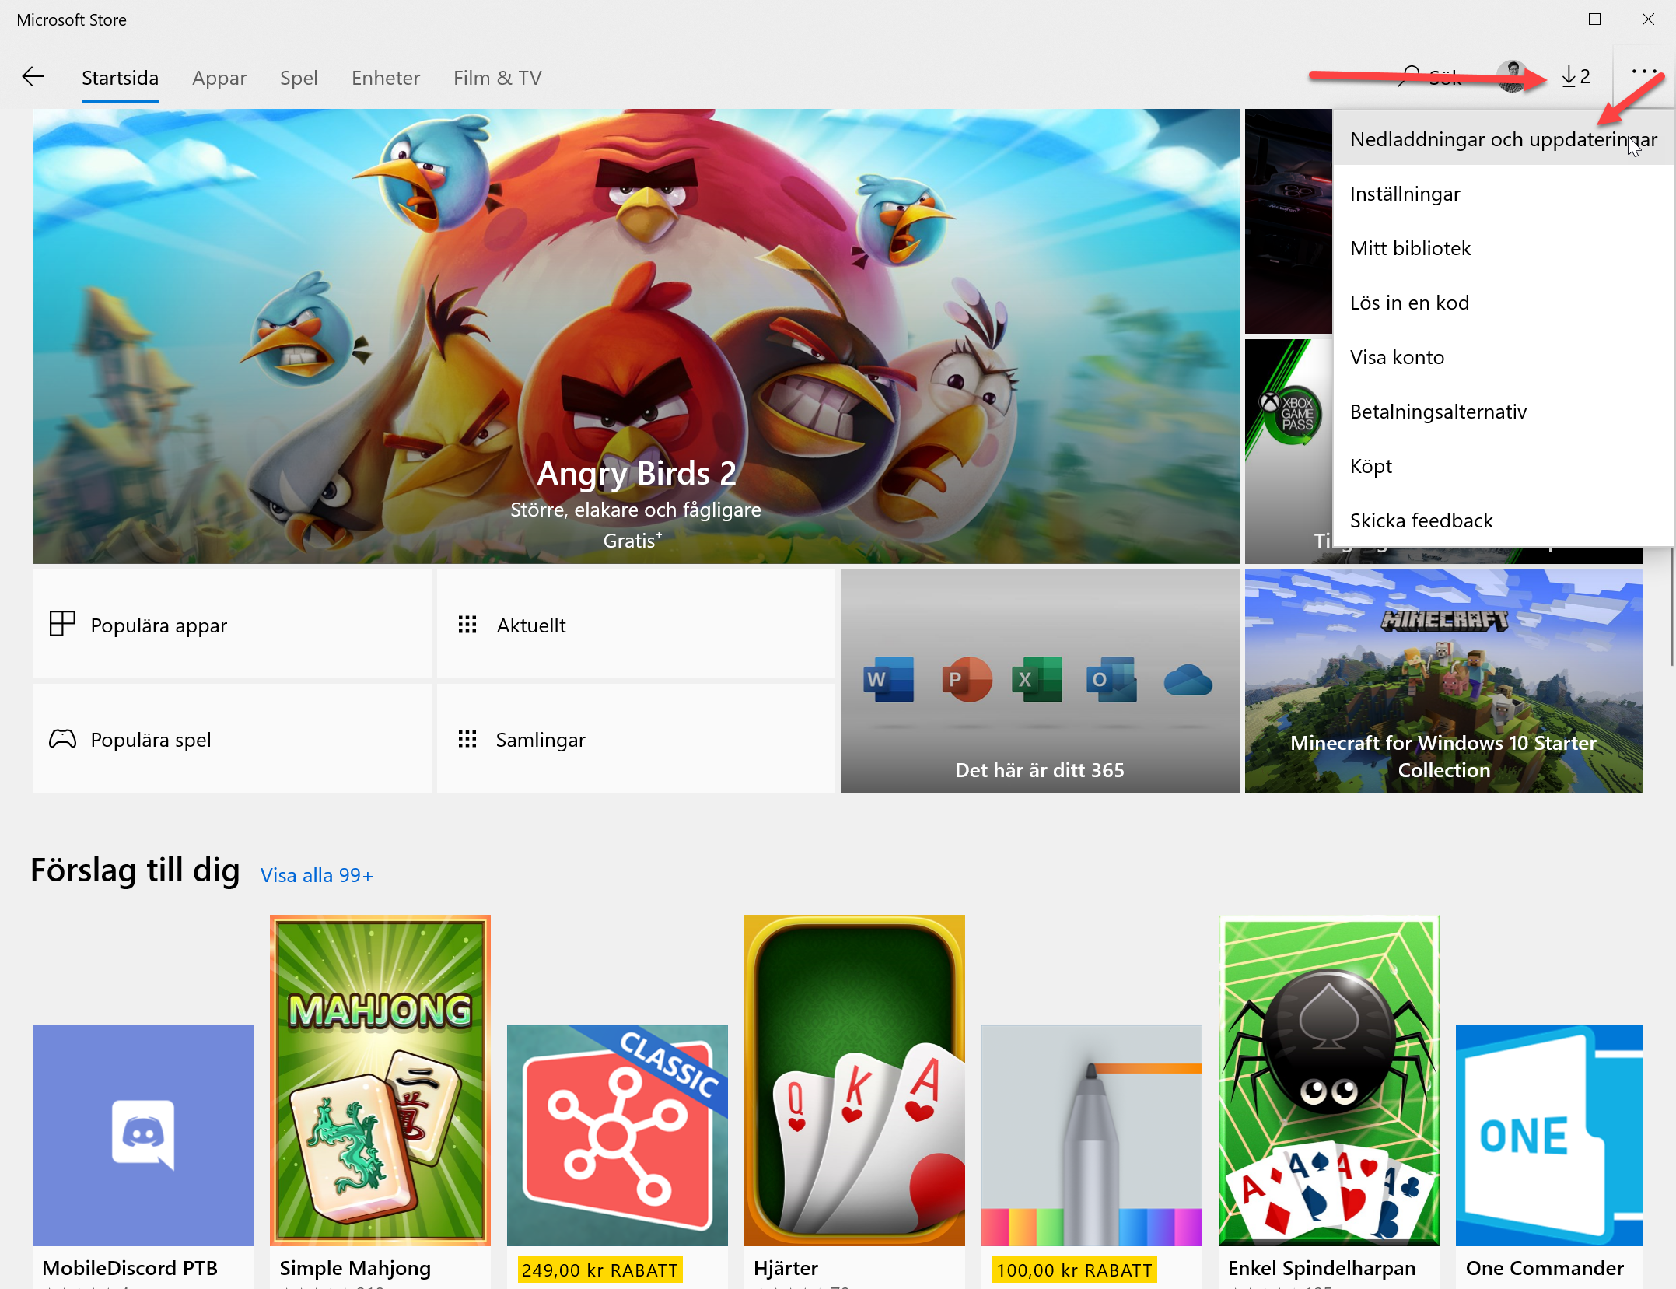Select Betalningsalternativ from the menu
The width and height of the screenshot is (1676, 1289).
tap(1503, 412)
